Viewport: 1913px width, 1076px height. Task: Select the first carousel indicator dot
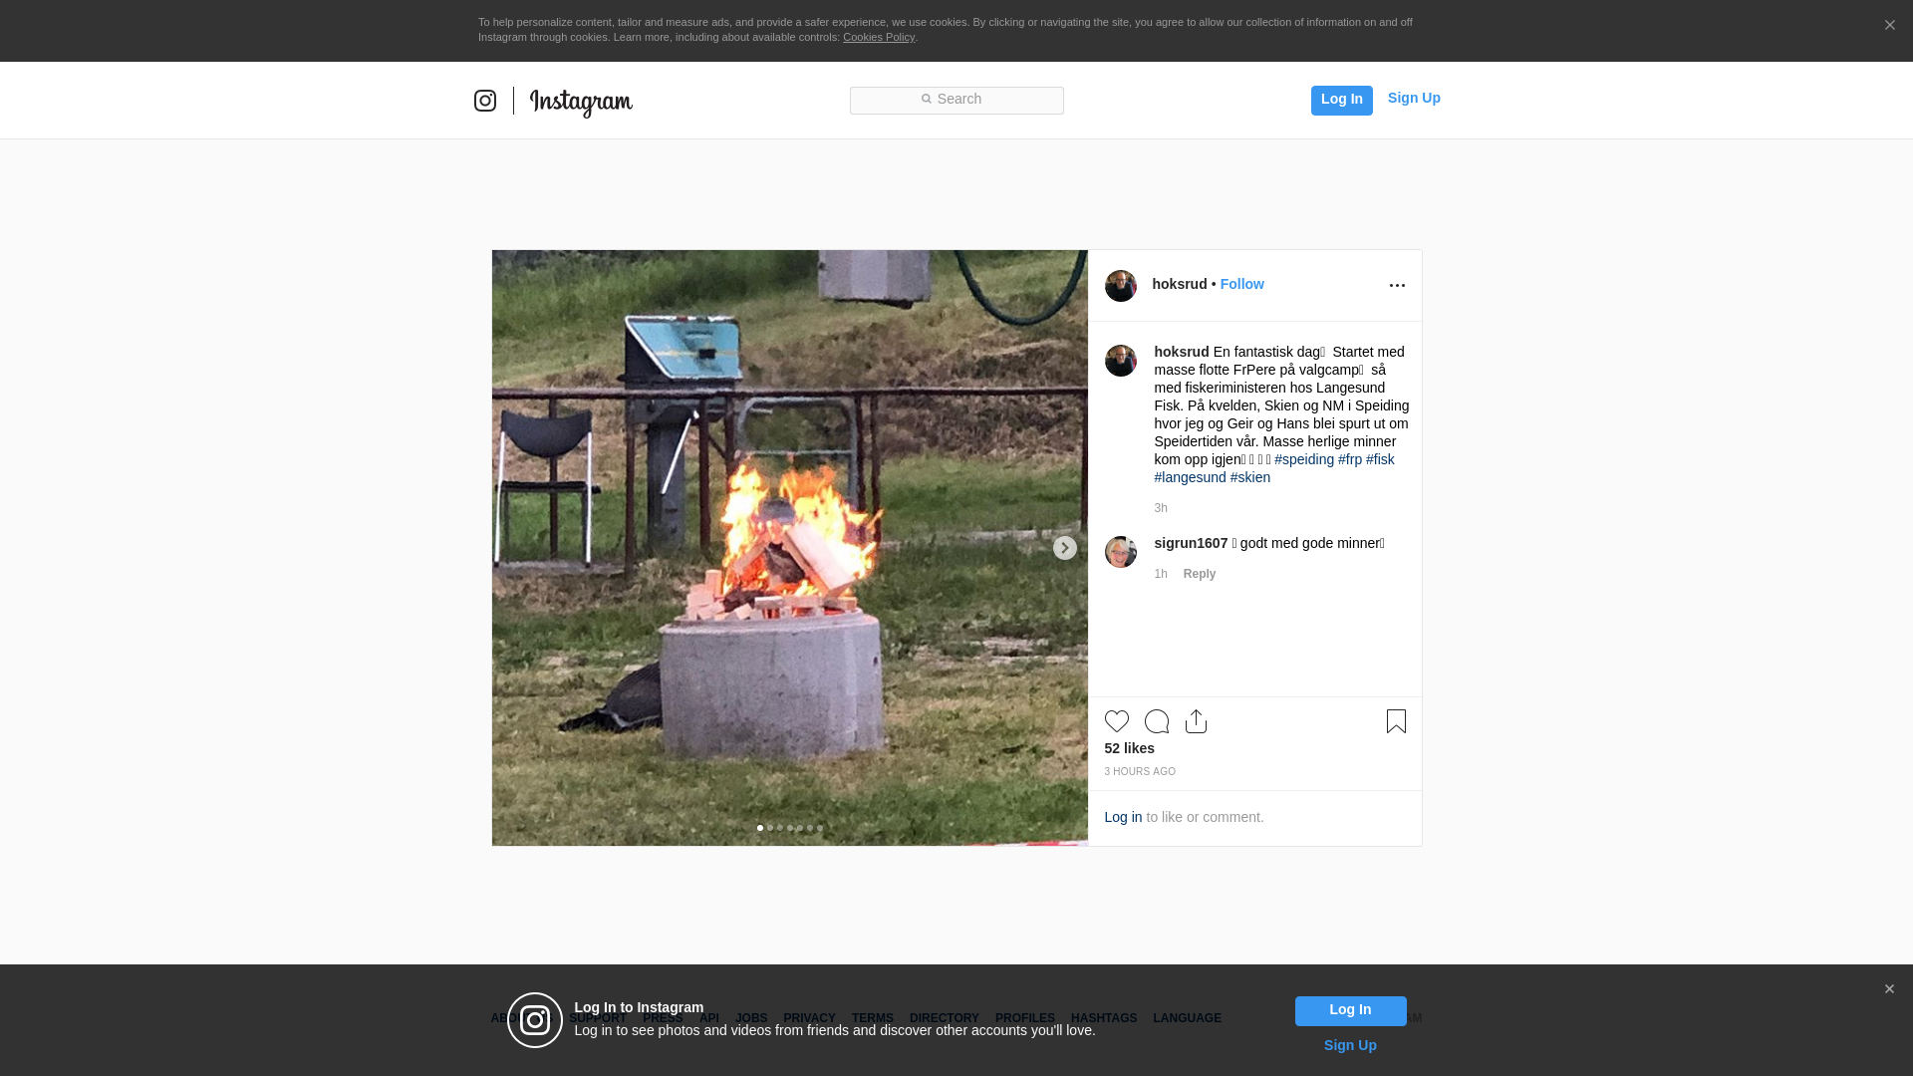coord(760,828)
